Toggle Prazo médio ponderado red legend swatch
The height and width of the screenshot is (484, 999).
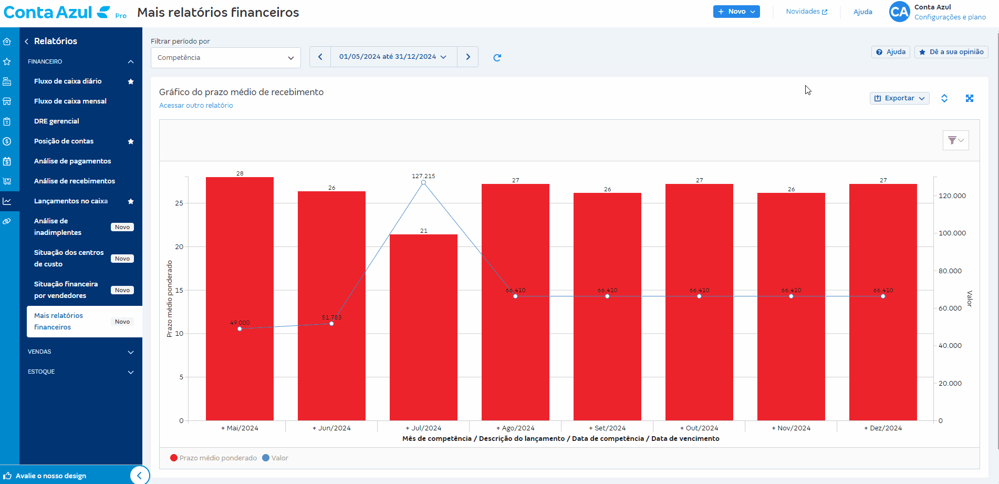(174, 458)
